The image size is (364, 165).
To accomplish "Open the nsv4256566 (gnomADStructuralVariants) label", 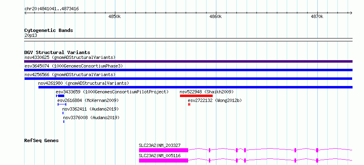I will (x=70, y=75).
